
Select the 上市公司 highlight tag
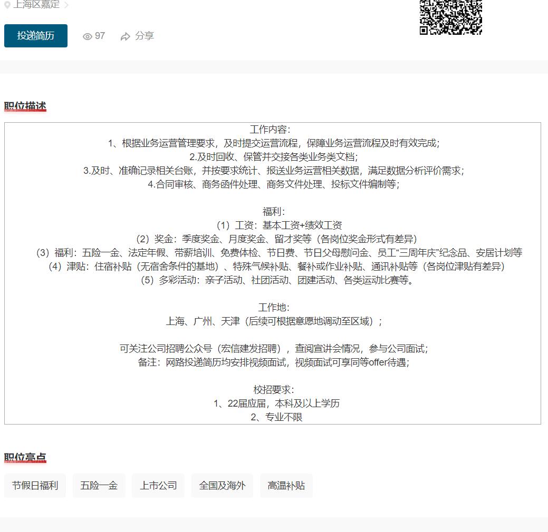pos(158,486)
